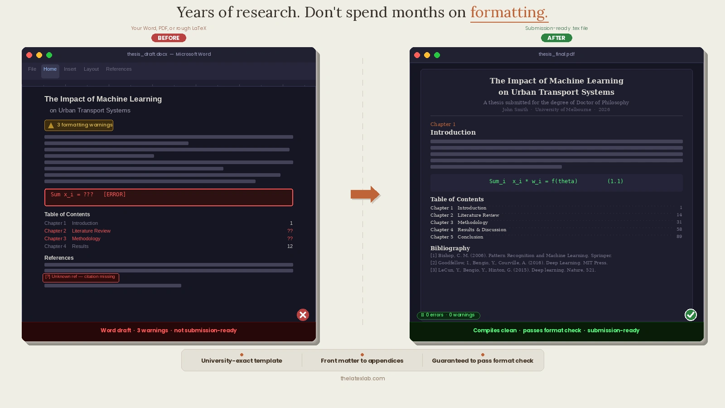Expand the Unknown ref citation missing notice

coord(81,277)
